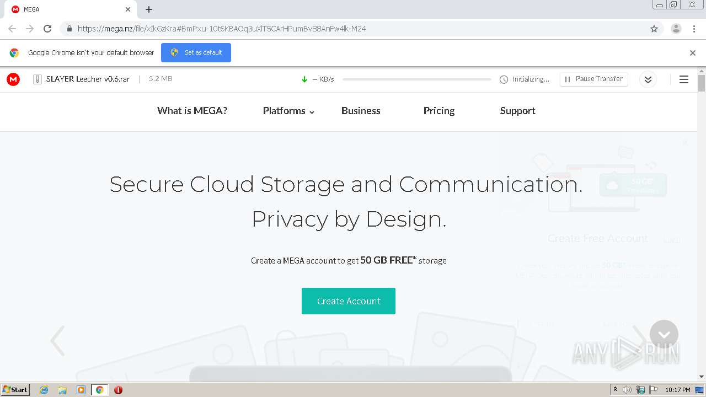Open the Windows Start menu
Screen dimensions: 706x397
point(15,390)
